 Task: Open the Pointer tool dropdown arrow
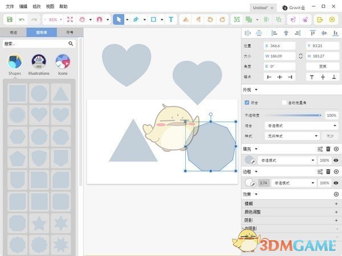tap(127, 19)
